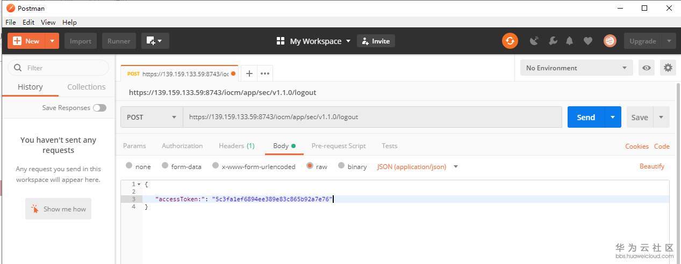Open manage environments gear icon

point(668,68)
